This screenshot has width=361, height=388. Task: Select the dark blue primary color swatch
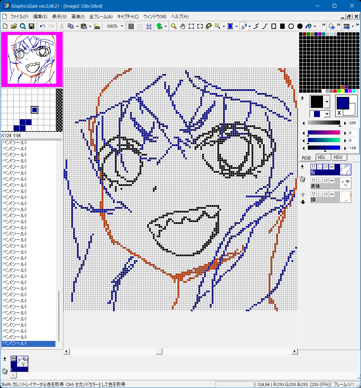click(343, 103)
